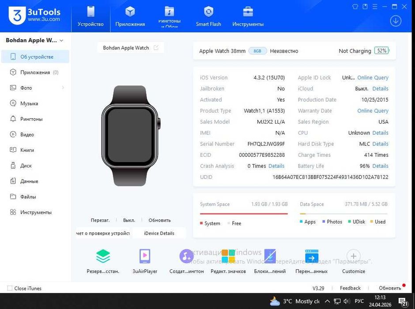Click Online Query for Warranty Date
The image size is (415, 309).
[x=373, y=111]
